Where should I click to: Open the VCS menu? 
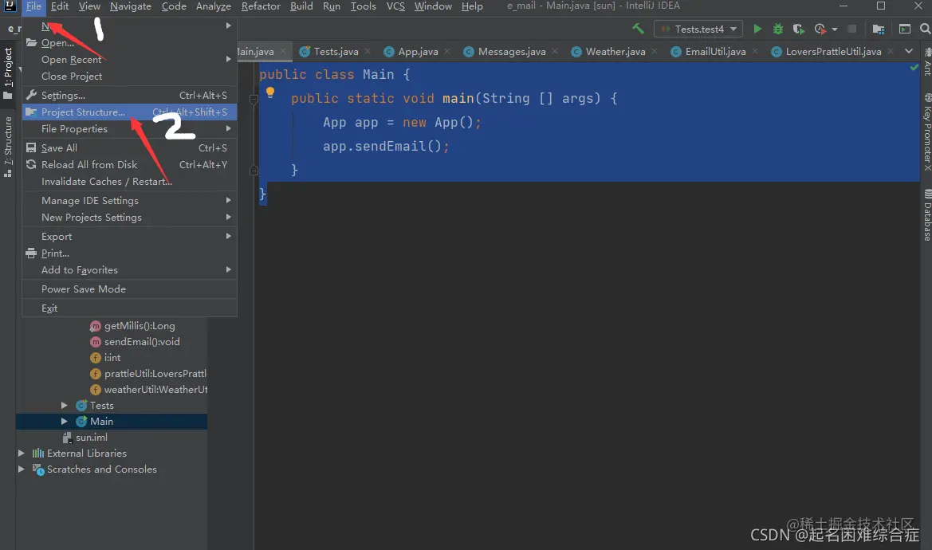click(395, 6)
